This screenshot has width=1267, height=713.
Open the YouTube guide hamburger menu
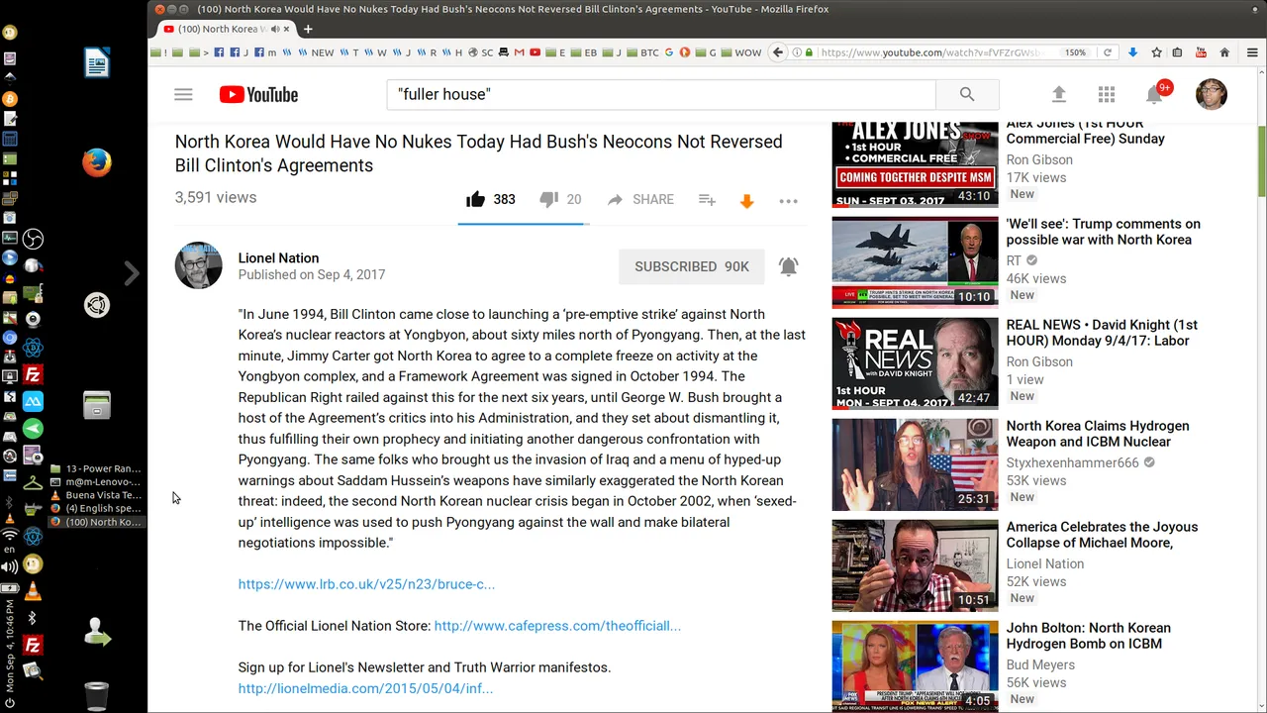pos(183,95)
